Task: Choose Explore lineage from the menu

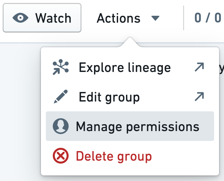Action: 125,68
